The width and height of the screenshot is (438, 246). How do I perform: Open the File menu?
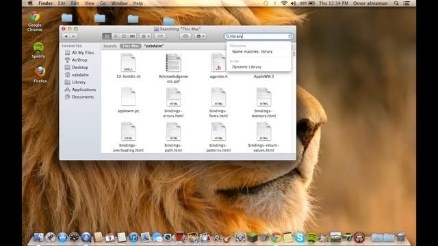[62, 3]
